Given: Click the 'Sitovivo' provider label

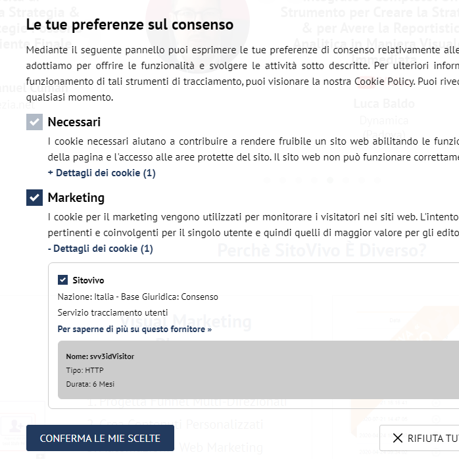Looking at the screenshot, I should pos(88,280).
